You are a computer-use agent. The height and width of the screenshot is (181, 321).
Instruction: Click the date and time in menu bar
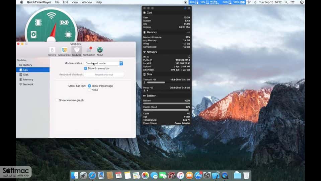click(x=270, y=2)
